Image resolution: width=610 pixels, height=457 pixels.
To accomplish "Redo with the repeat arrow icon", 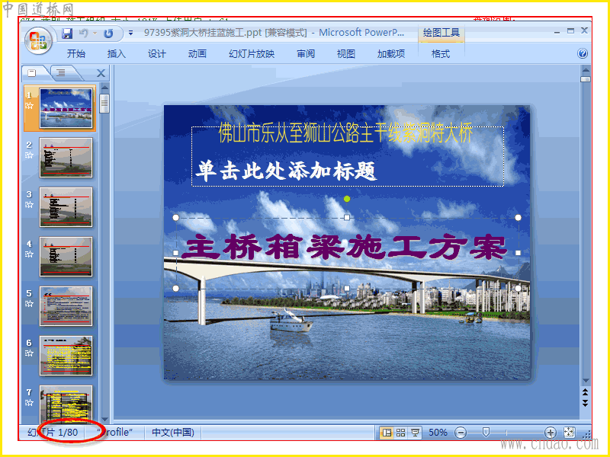I will (108, 34).
